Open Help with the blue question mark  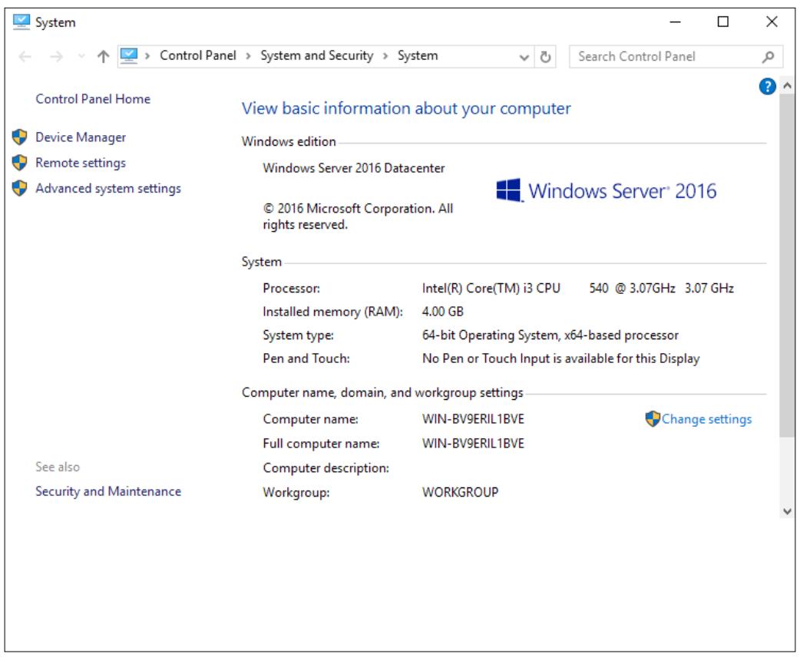[767, 87]
